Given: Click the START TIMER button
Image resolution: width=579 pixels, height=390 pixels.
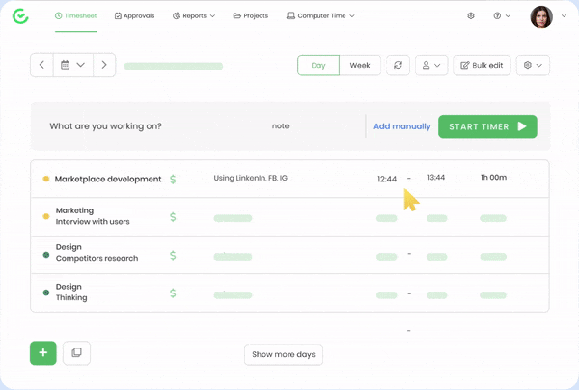Looking at the screenshot, I should click(x=487, y=126).
